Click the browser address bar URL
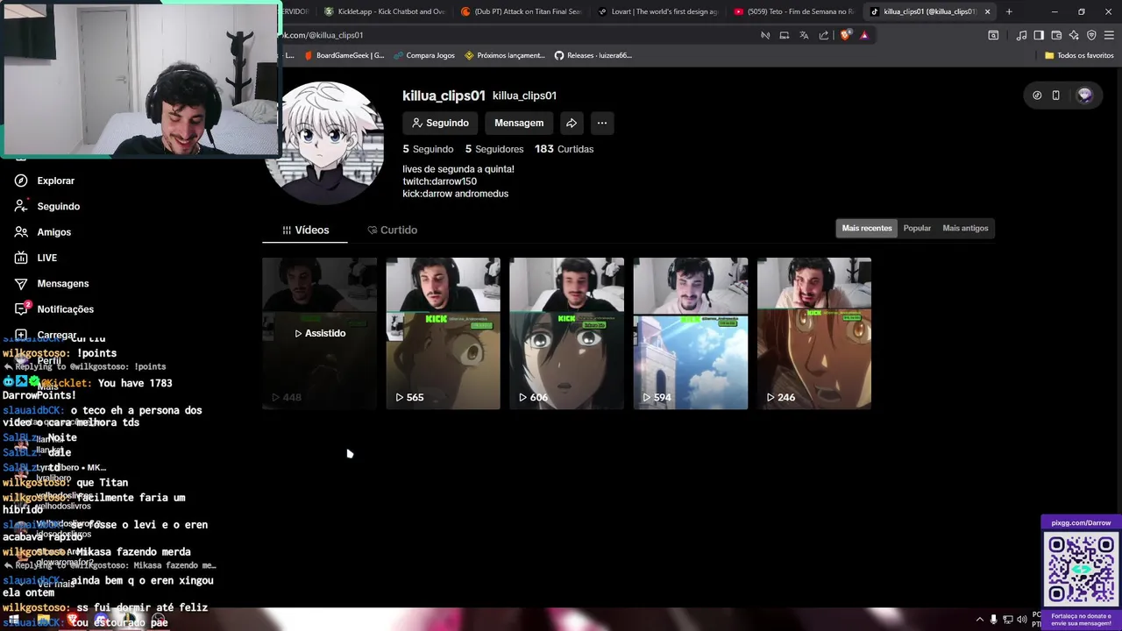This screenshot has width=1122, height=631. click(x=322, y=35)
